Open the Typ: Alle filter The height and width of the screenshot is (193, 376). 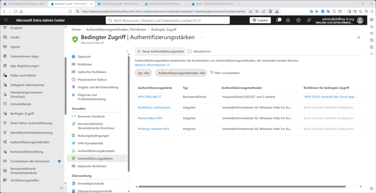[143, 73]
